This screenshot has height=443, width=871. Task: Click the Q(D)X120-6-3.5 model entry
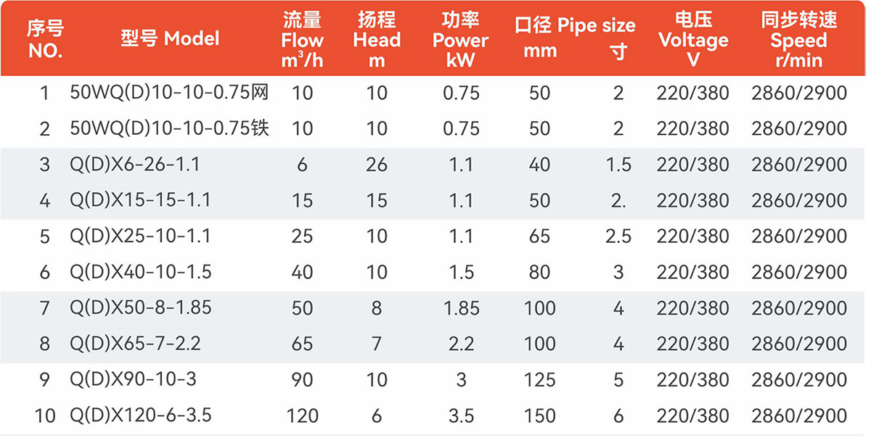[x=140, y=415]
